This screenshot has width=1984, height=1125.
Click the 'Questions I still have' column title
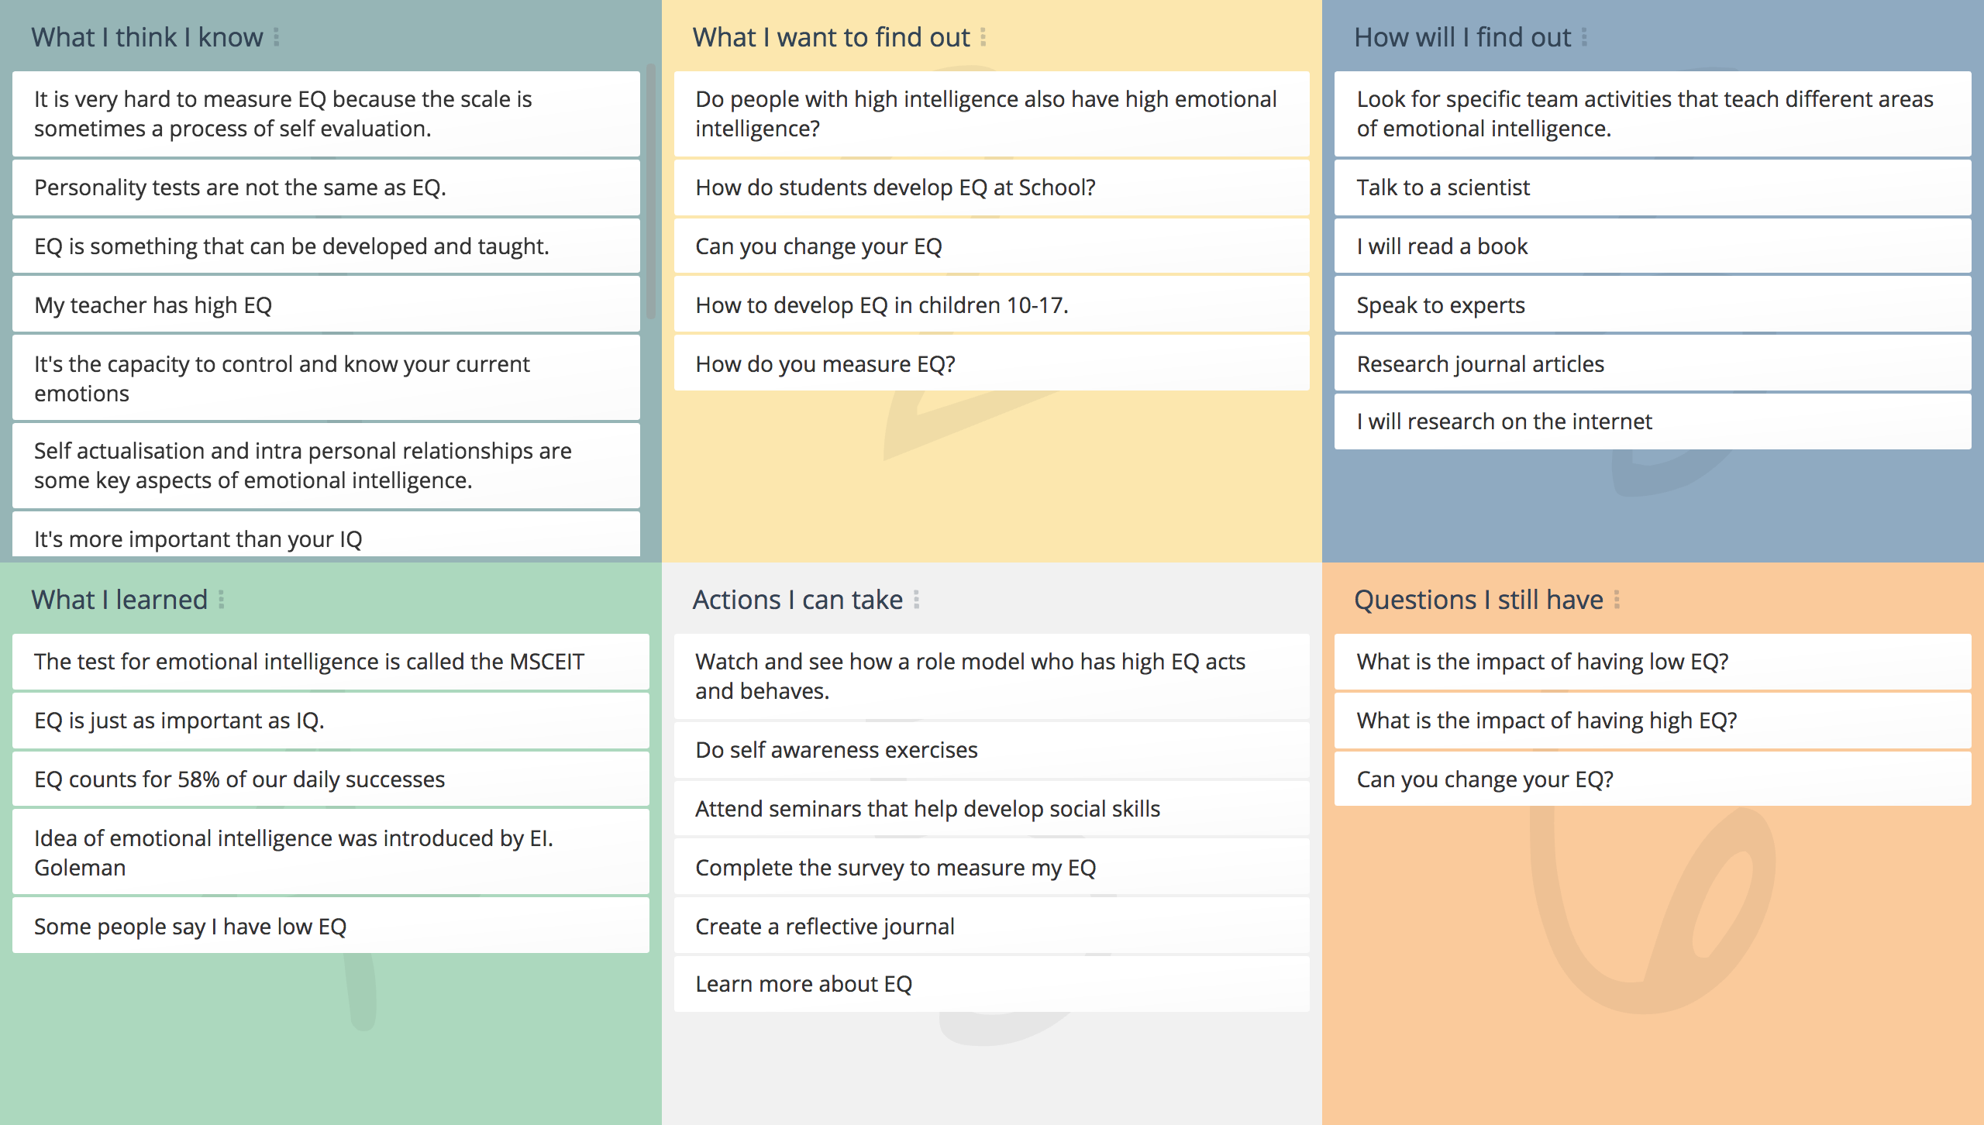point(1478,600)
